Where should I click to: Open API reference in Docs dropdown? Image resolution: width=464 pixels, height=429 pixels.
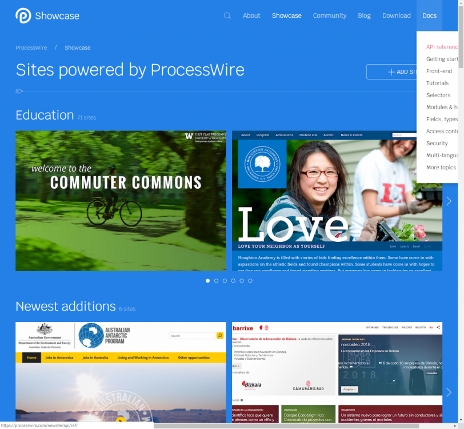(442, 47)
